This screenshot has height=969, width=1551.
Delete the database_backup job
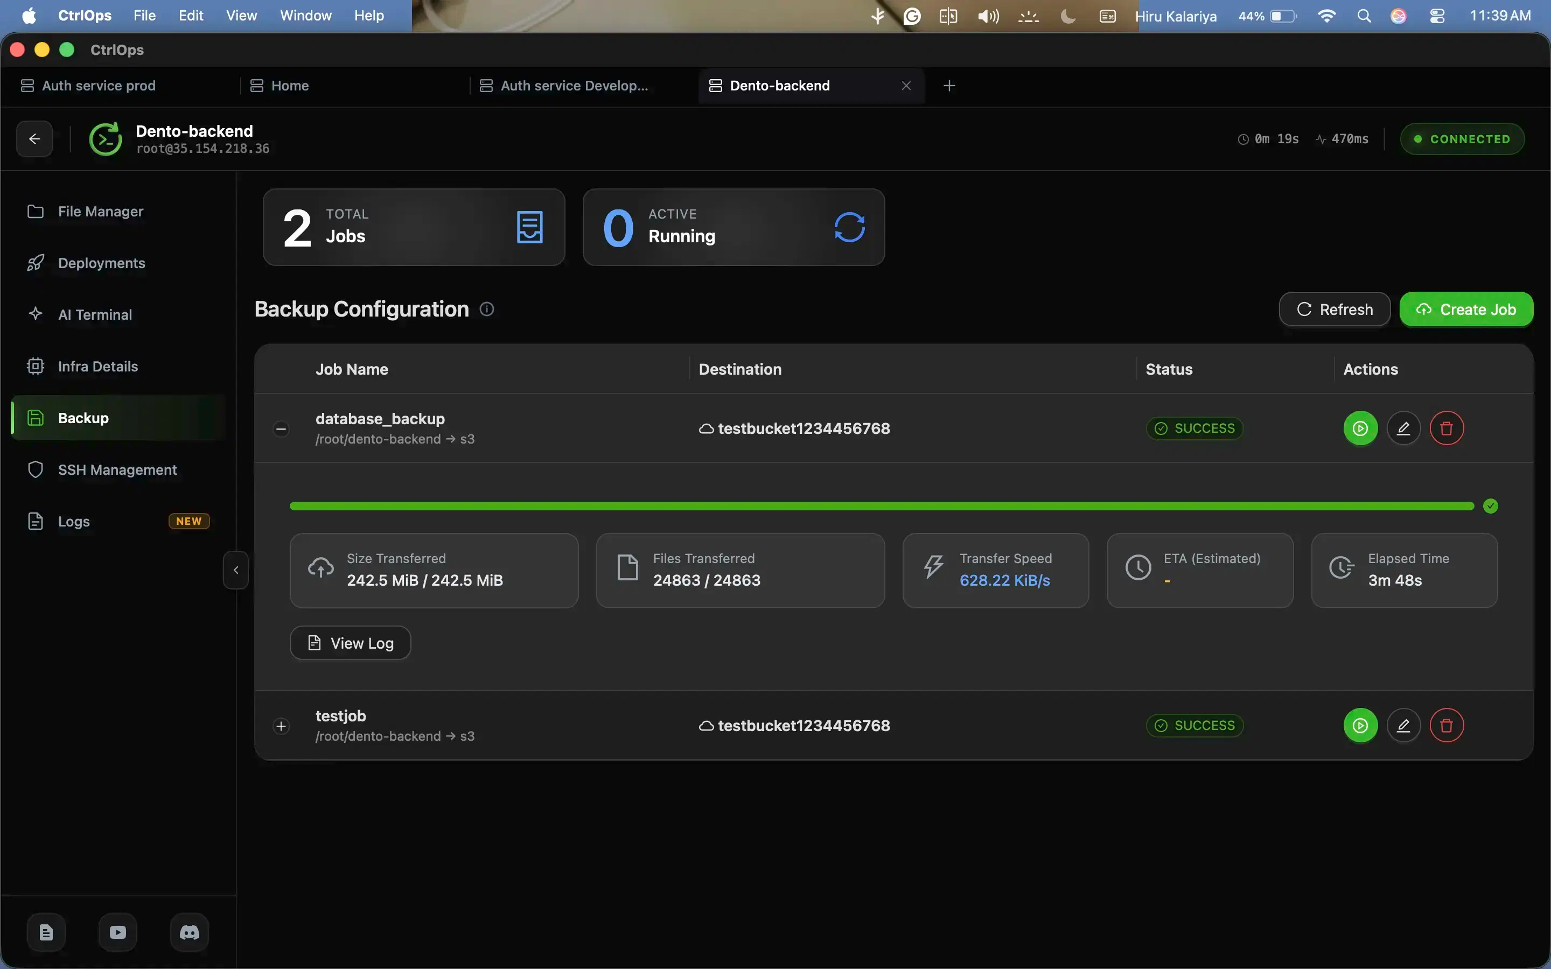(1447, 428)
